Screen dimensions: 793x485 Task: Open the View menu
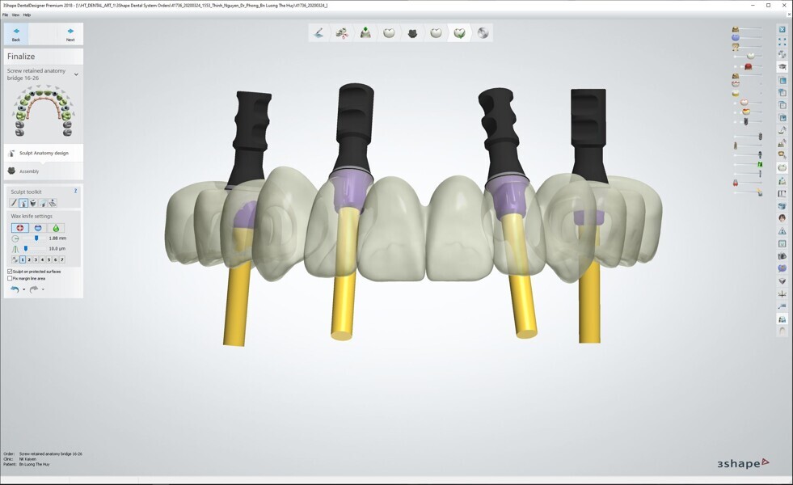(x=15, y=15)
